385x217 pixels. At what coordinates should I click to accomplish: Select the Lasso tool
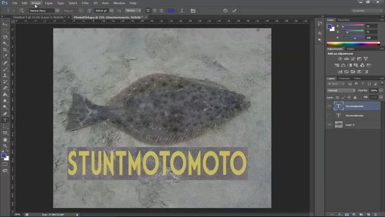point(5,37)
